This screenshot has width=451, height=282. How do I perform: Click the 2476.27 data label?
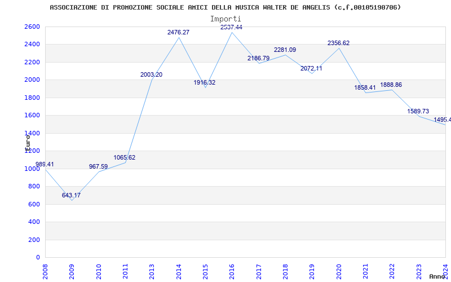tap(178, 32)
